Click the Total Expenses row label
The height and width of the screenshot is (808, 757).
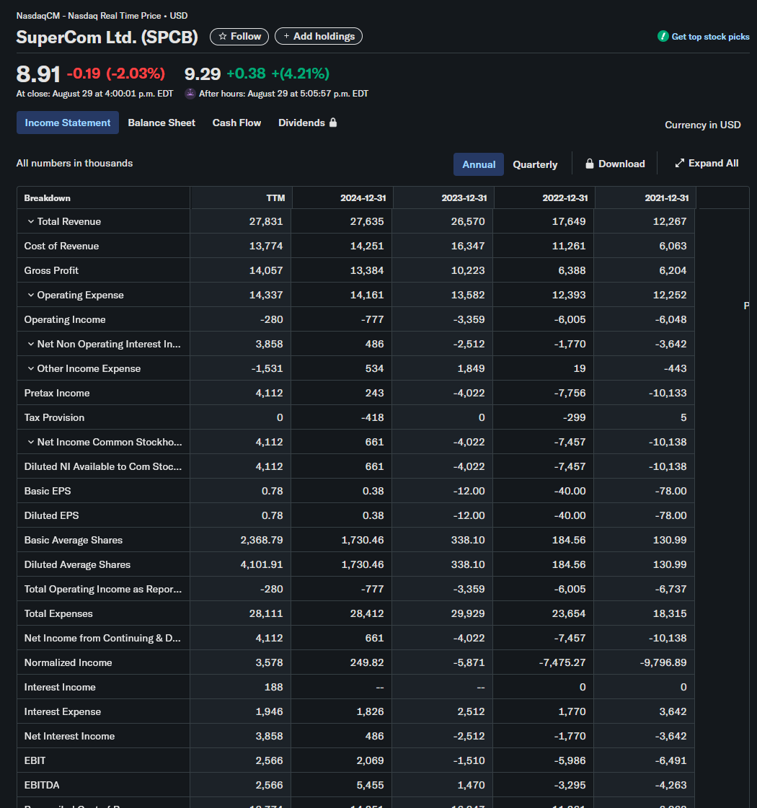[58, 613]
